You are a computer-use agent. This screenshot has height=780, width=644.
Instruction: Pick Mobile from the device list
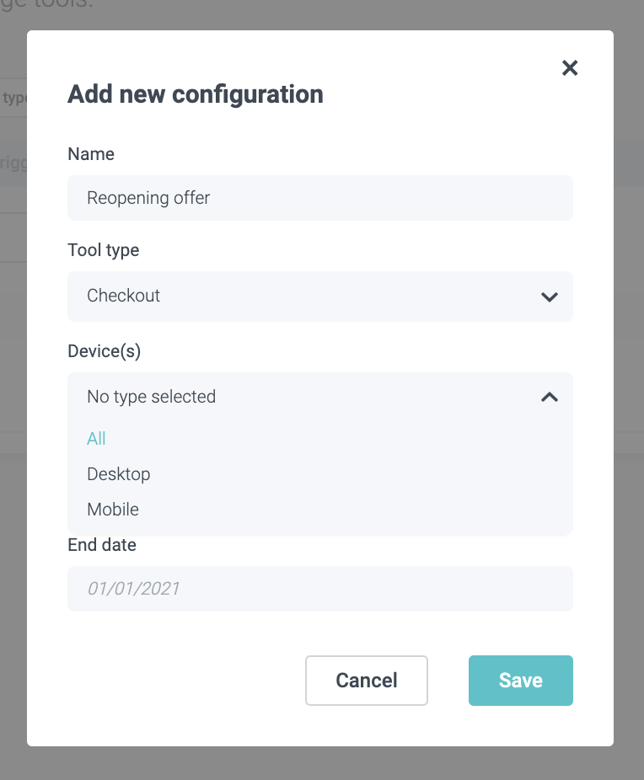coord(113,510)
